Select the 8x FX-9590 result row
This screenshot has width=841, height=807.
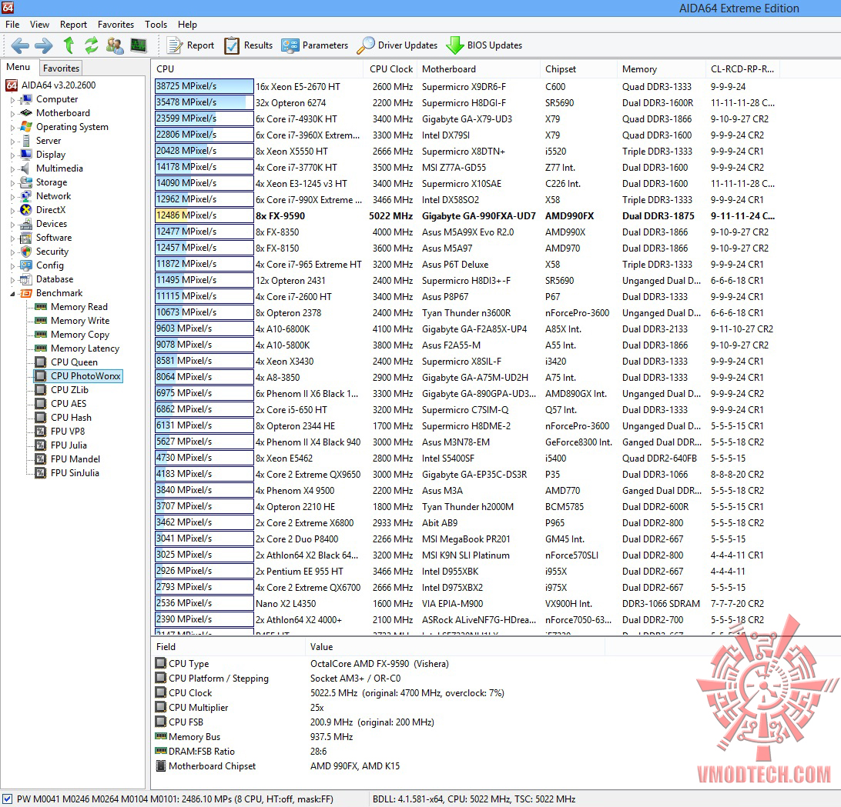(x=465, y=216)
